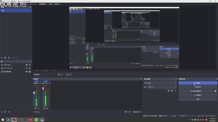Adjust Mic/Aux volume slider
This screenshot has width=218, height=122.
pos(43,88)
